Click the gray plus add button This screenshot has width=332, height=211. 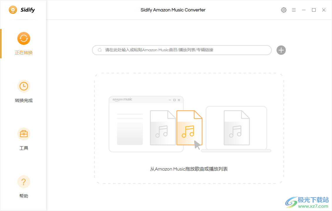tap(281, 50)
